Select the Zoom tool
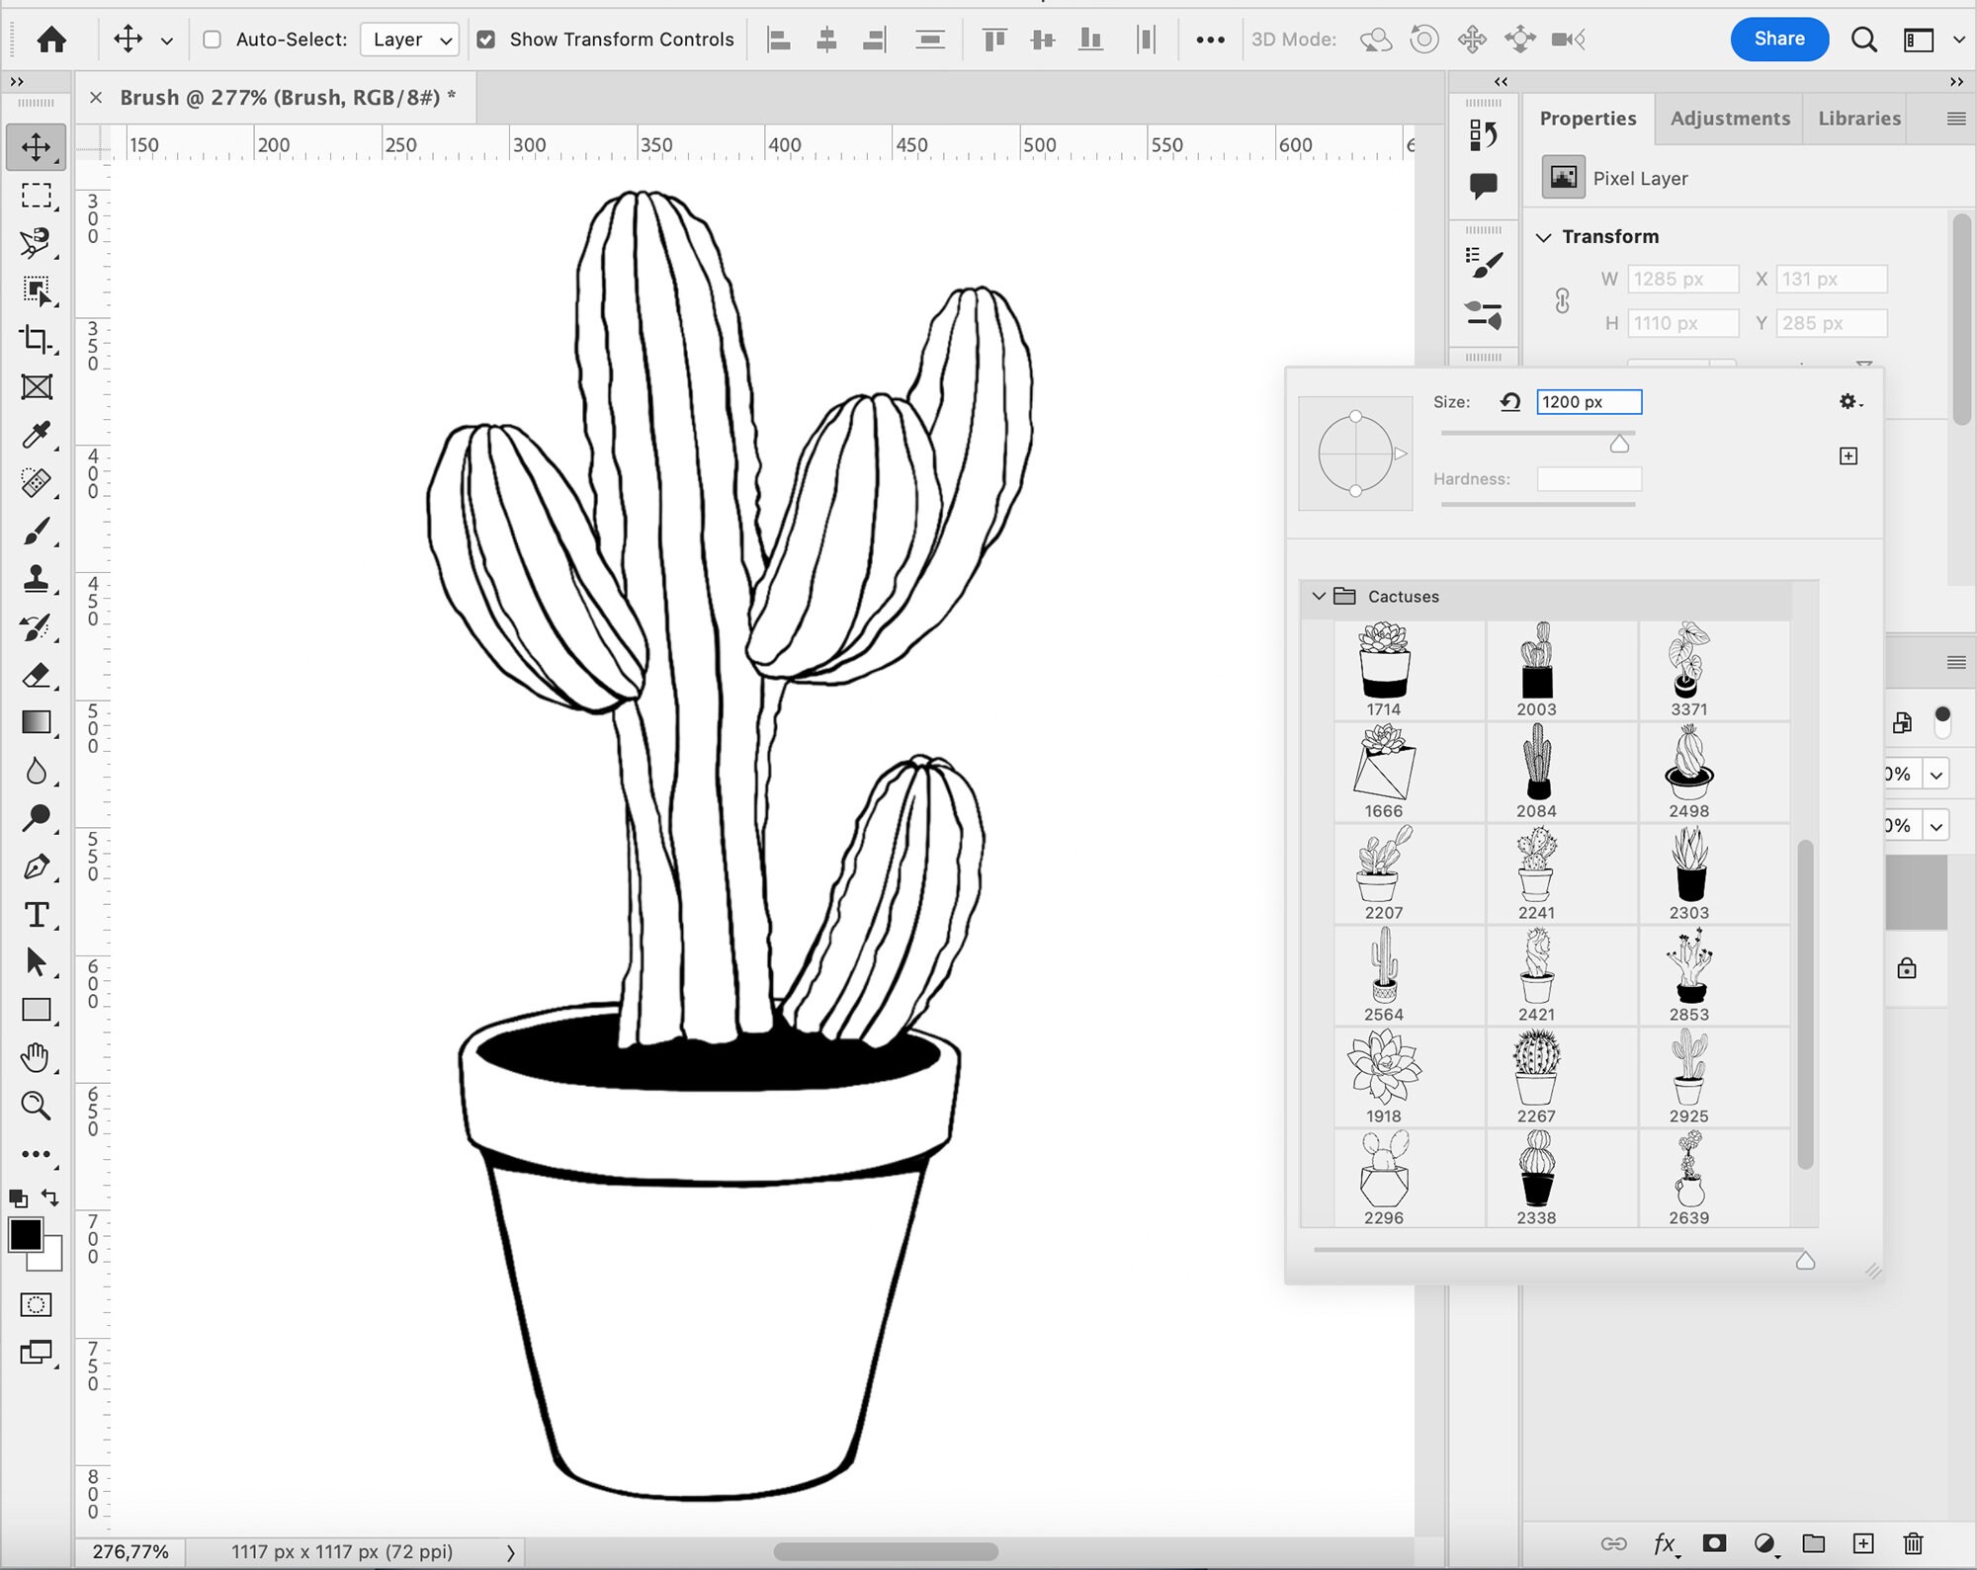This screenshot has height=1570, width=1977. coord(37,1107)
